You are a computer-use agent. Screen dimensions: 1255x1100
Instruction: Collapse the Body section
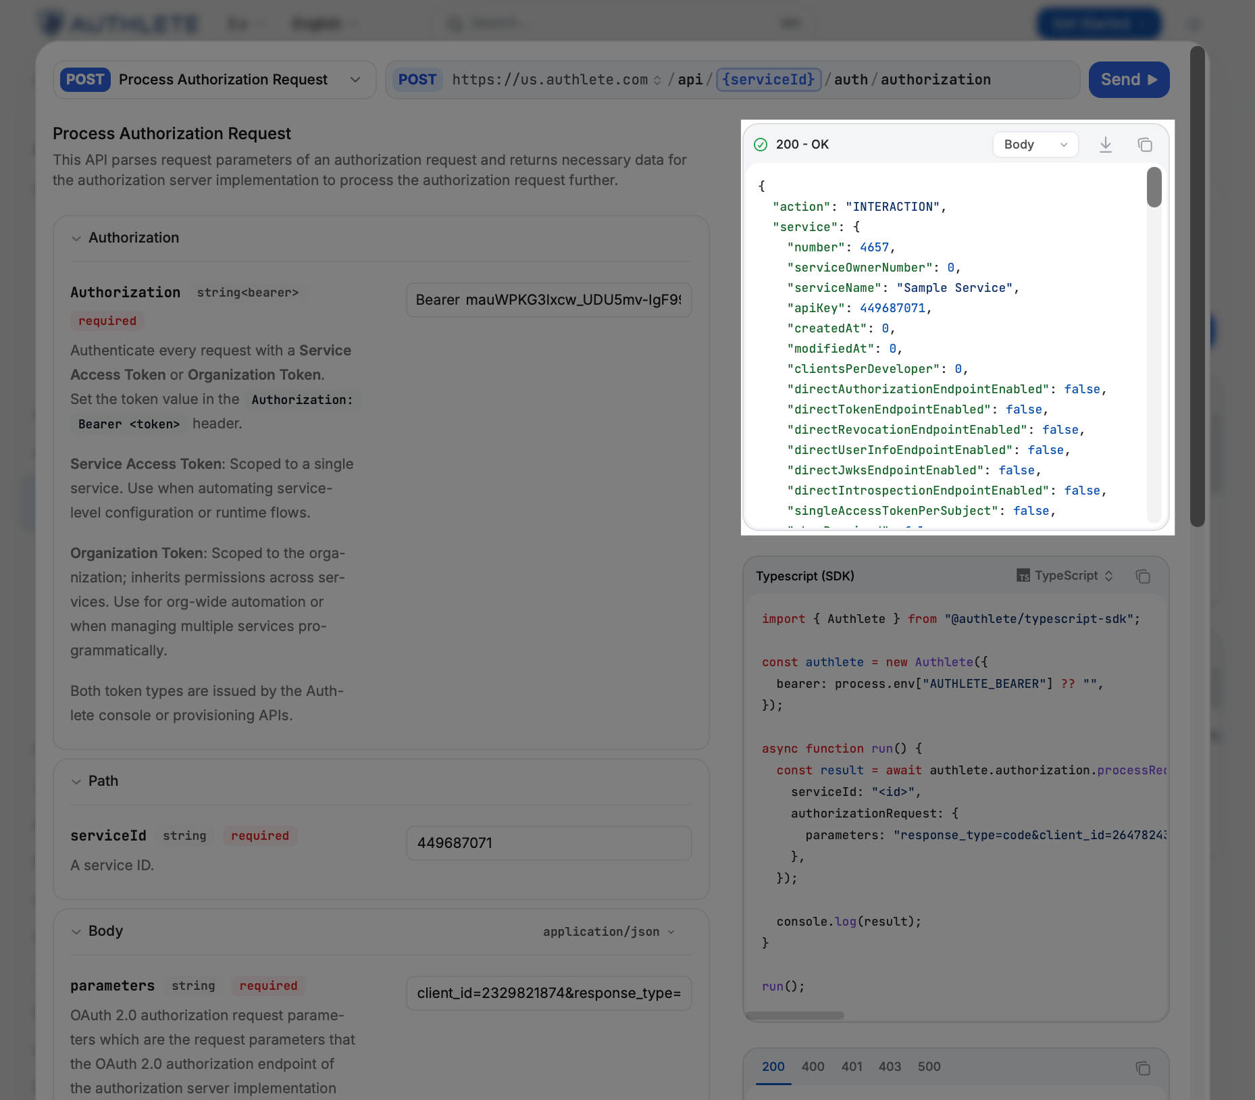pos(76,931)
